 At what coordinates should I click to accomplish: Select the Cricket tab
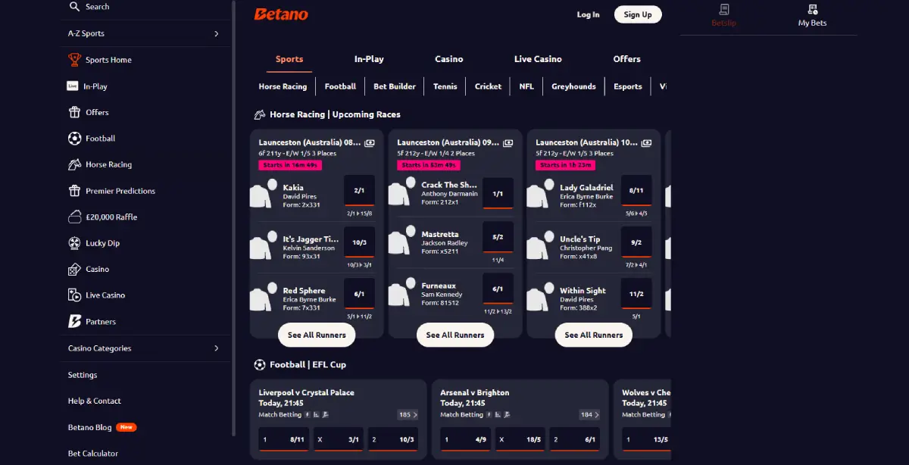click(488, 86)
